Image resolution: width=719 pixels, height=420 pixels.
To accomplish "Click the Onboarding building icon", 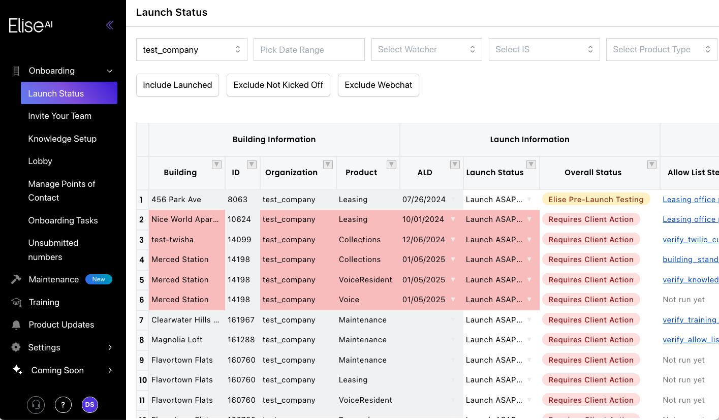I will tap(16, 71).
